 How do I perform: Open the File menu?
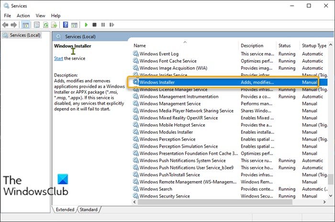click(7, 15)
